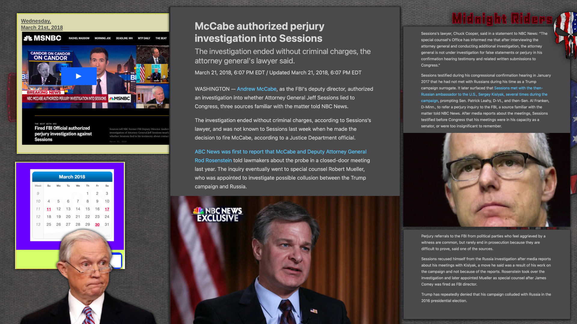Click the McCabe authorized perjury investigation headline

(259, 32)
